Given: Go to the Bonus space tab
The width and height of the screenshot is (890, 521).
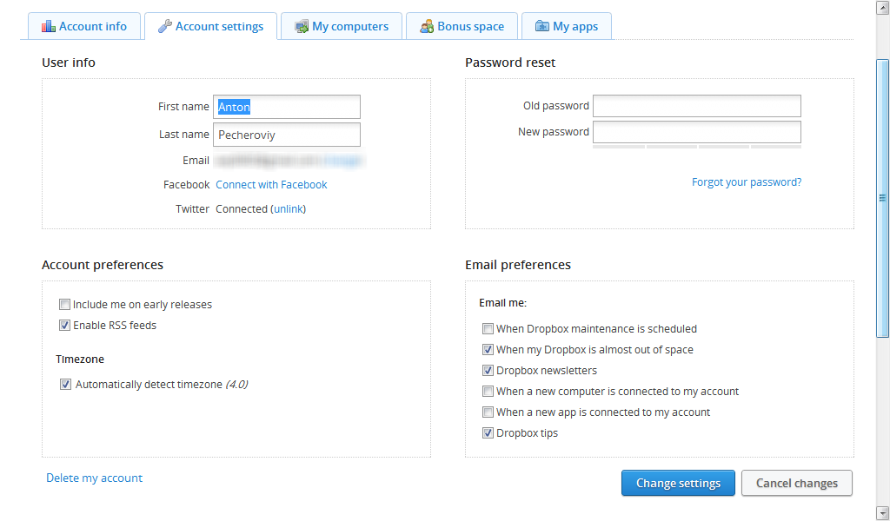Looking at the screenshot, I should [462, 26].
